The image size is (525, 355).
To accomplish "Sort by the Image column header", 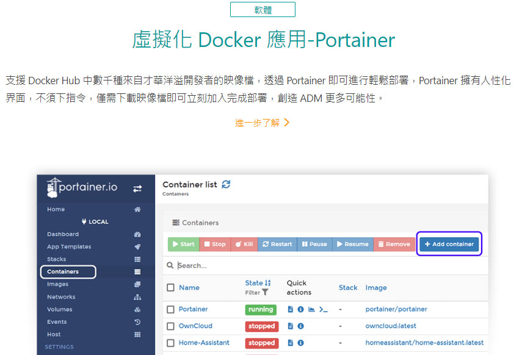I will point(376,288).
